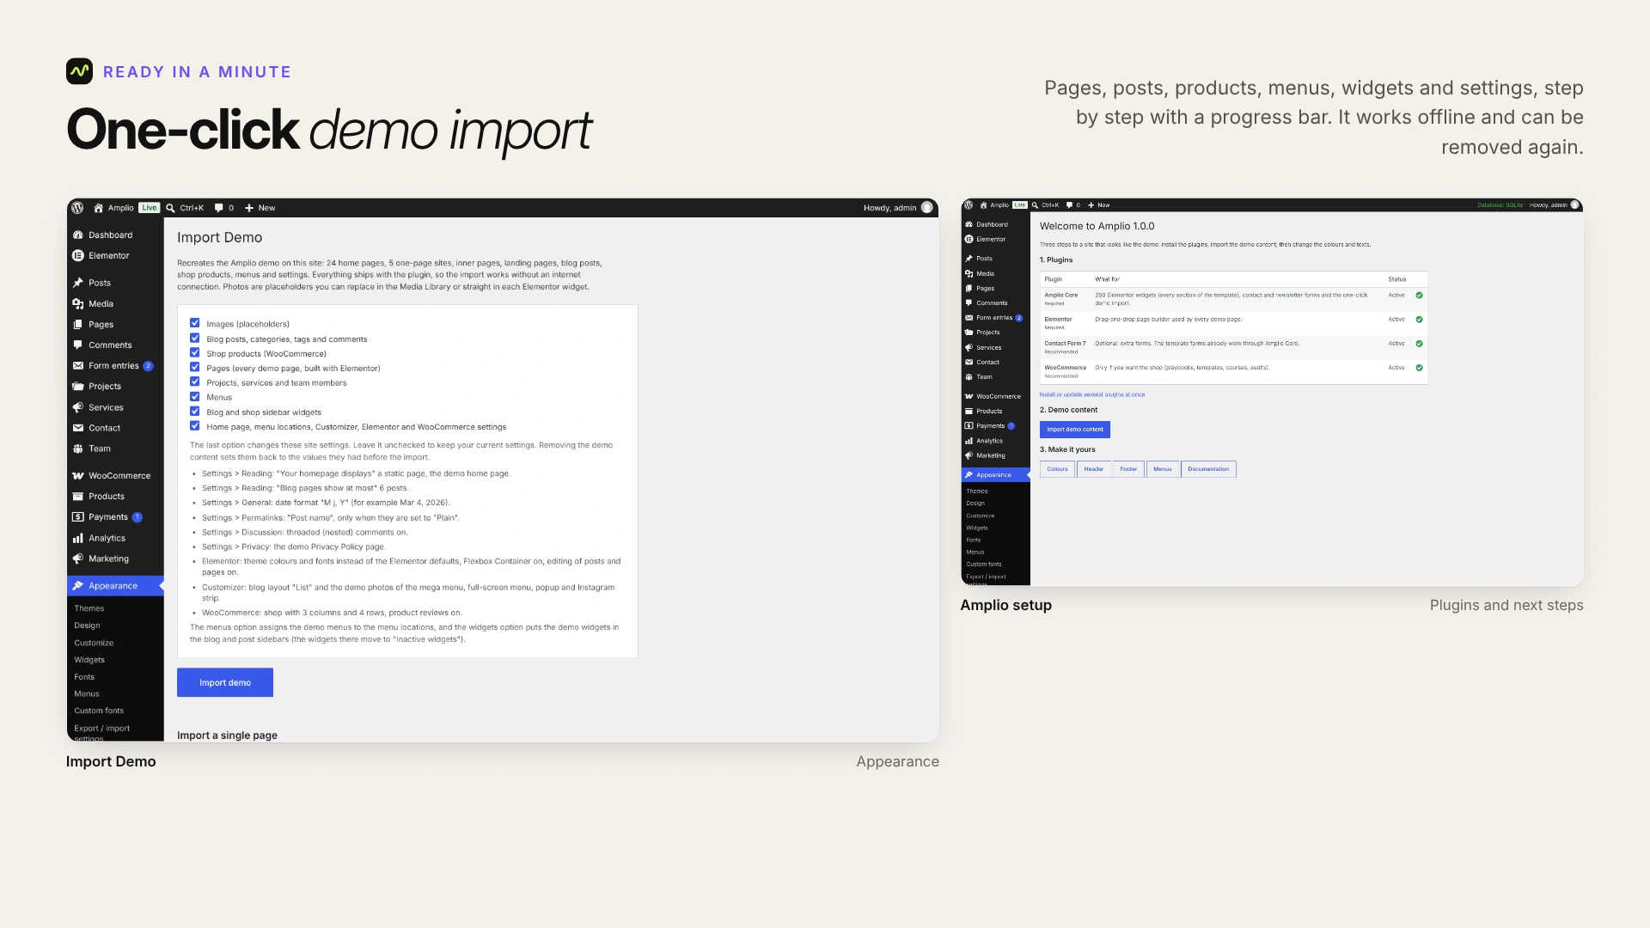Click Database: SQLite text in Amplio setup admin bar
Viewport: 1650px width, 928px height.
1500,205
